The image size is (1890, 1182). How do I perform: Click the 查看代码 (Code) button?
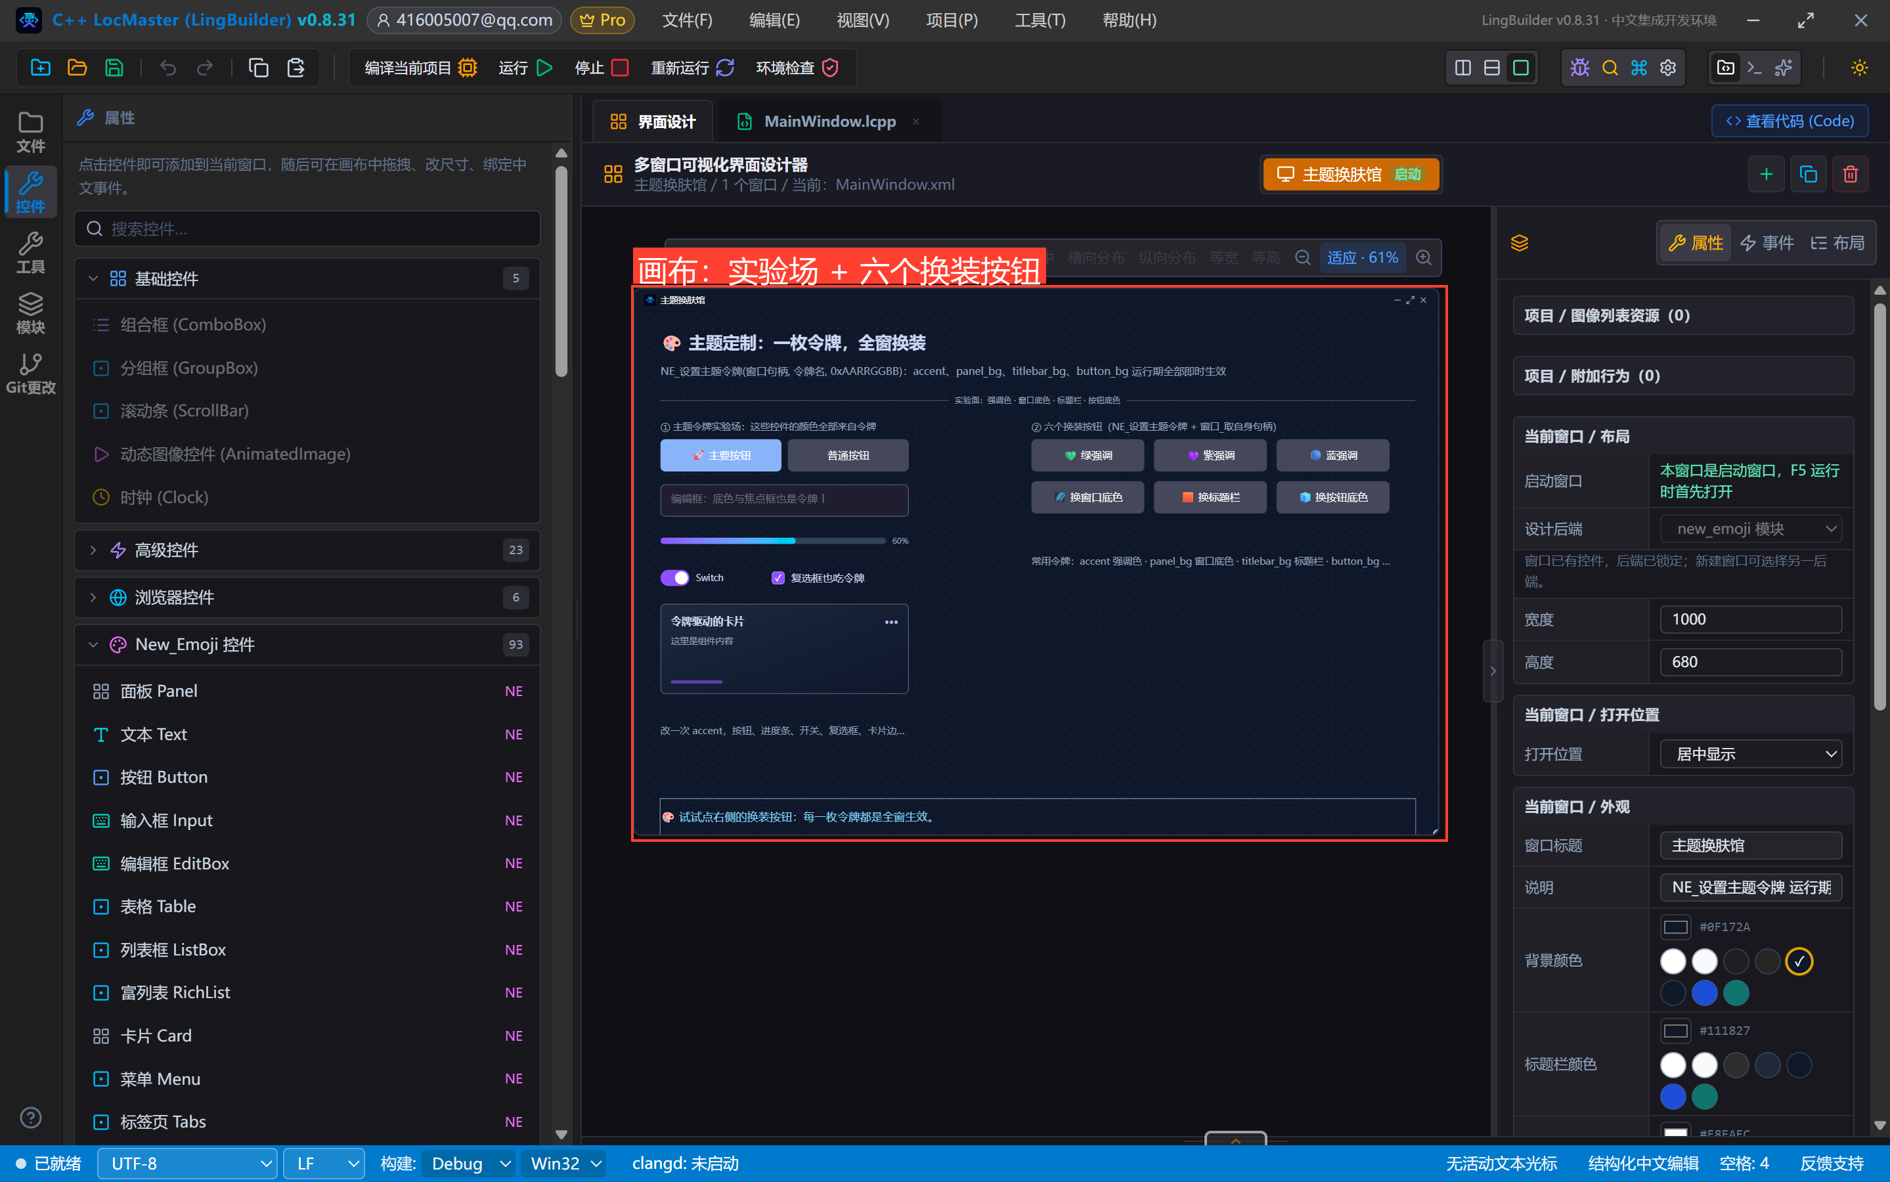pyautogui.click(x=1789, y=121)
